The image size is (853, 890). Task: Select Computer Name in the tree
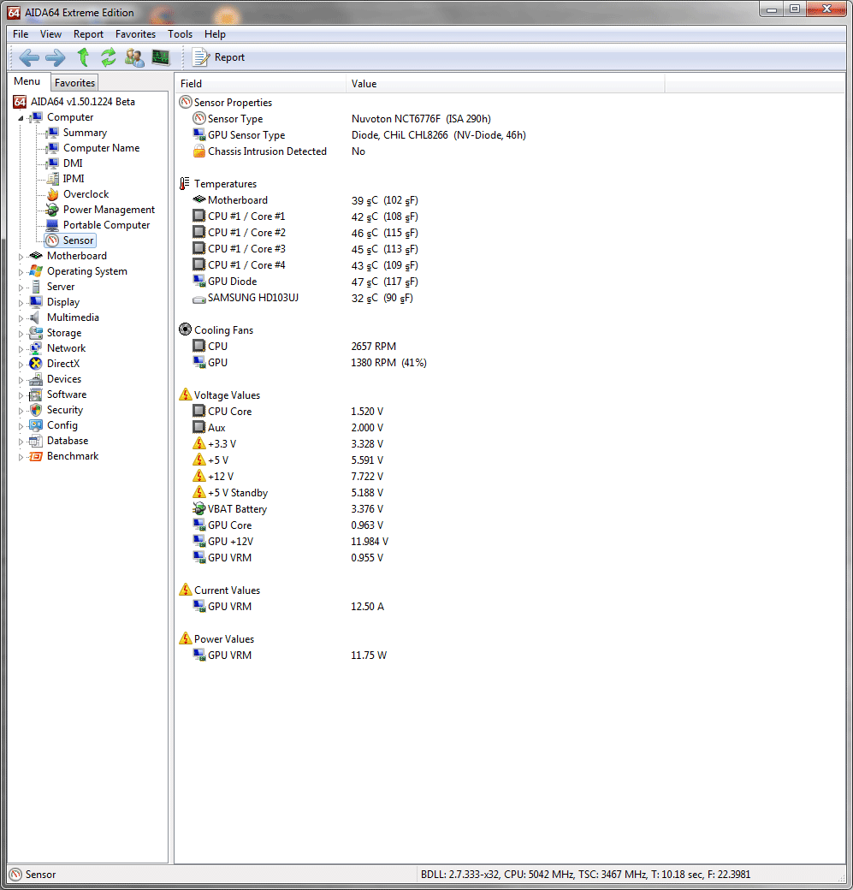tap(101, 147)
